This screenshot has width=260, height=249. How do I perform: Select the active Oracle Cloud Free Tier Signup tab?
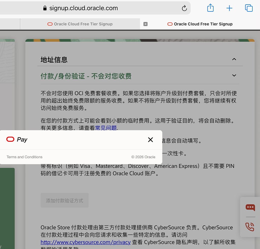click(x=200, y=24)
